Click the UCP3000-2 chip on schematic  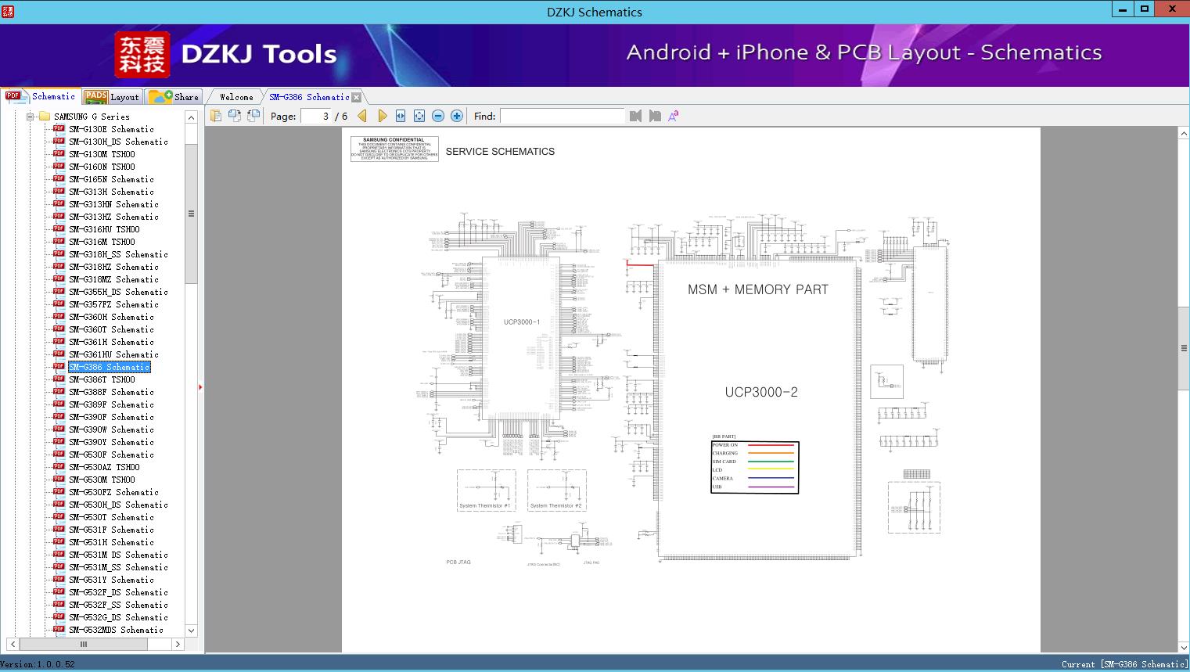[x=757, y=409]
